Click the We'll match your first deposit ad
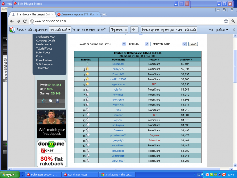 [x=51, y=124]
